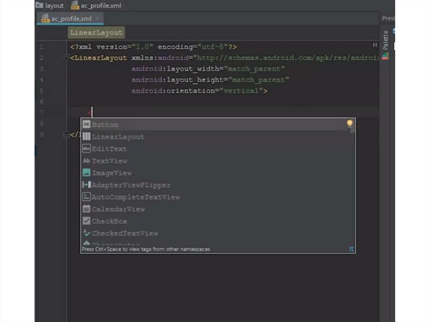Pick CheckedTextView from the list
Image resolution: width=430 pixels, height=322 pixels.
pyautogui.click(x=125, y=233)
